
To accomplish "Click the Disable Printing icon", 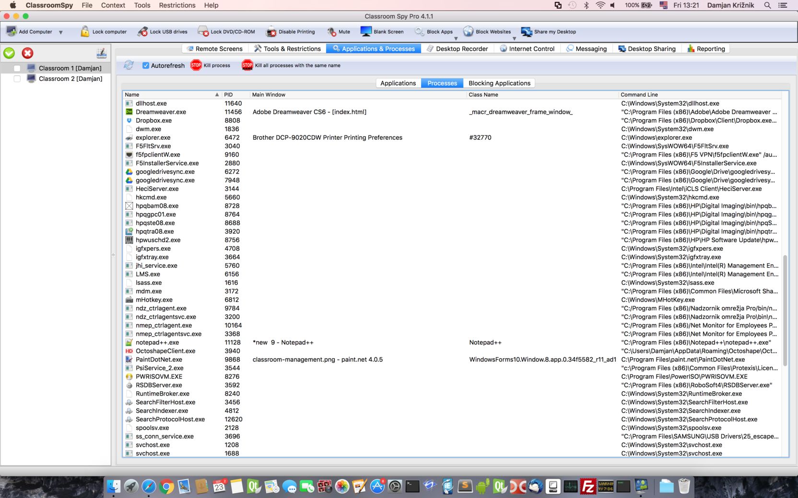I will pyautogui.click(x=271, y=32).
